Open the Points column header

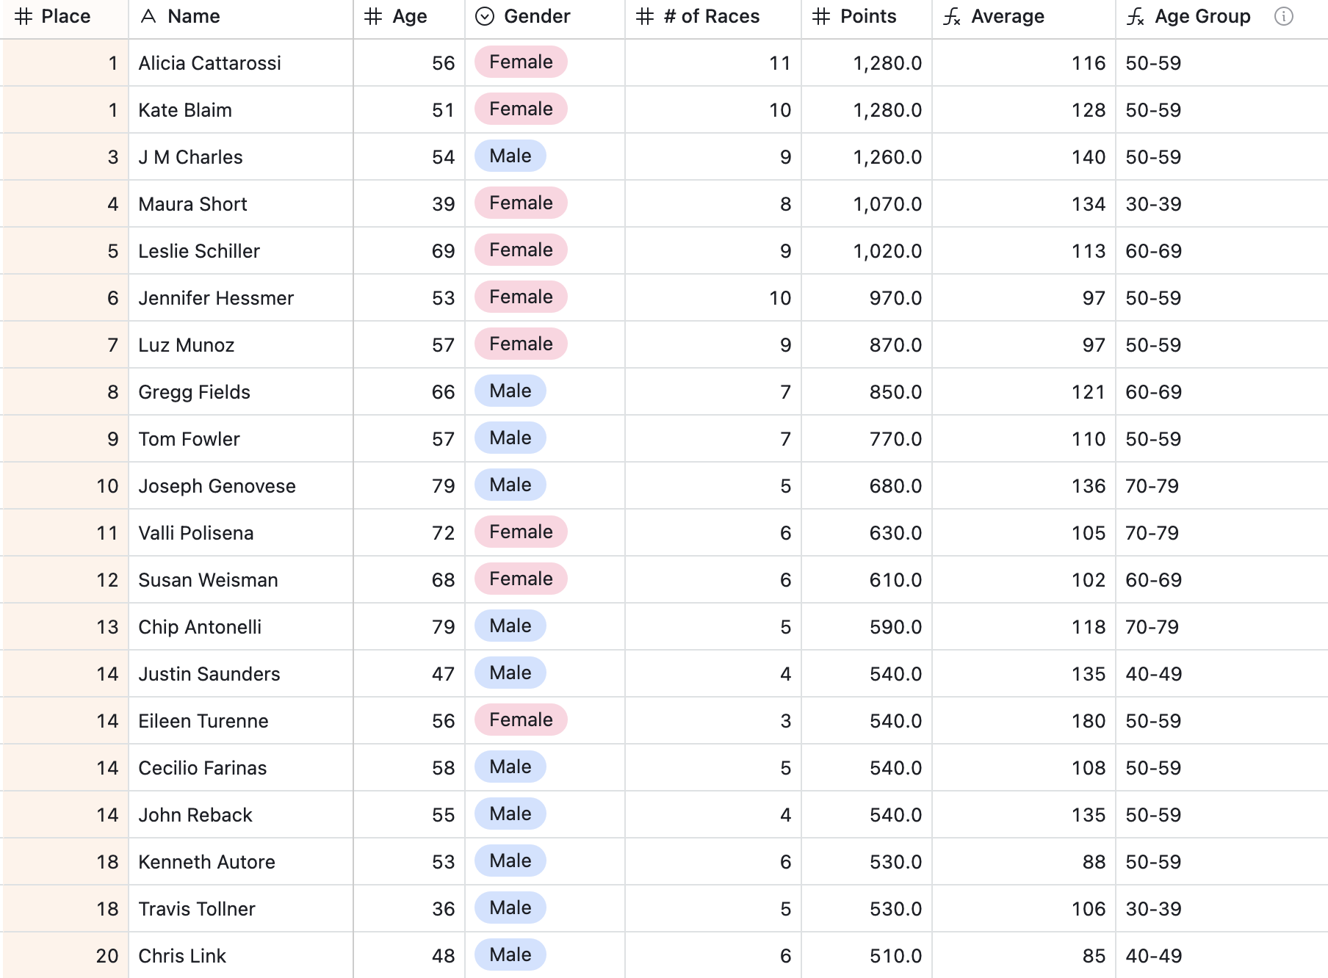(x=867, y=17)
